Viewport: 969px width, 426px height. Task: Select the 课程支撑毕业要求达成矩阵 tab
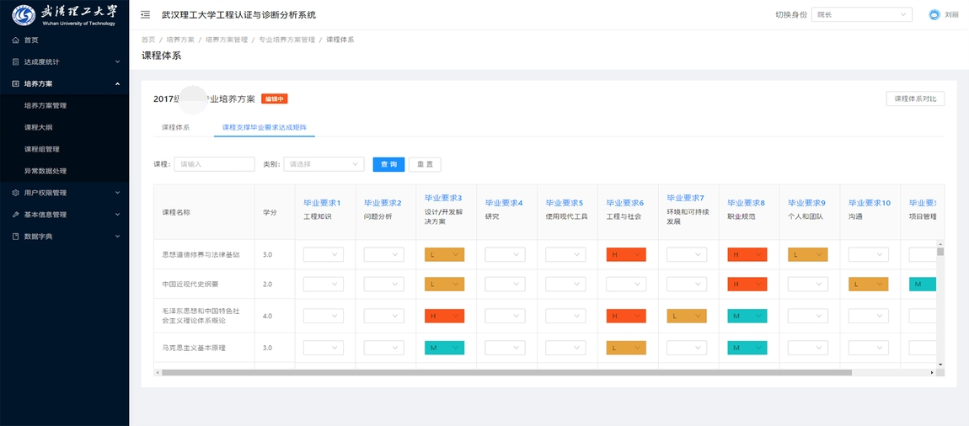(x=265, y=127)
